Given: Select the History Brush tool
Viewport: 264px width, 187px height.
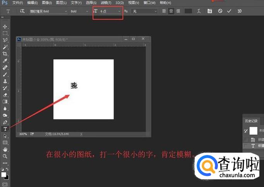Looking at the screenshot, I should point(5,88).
